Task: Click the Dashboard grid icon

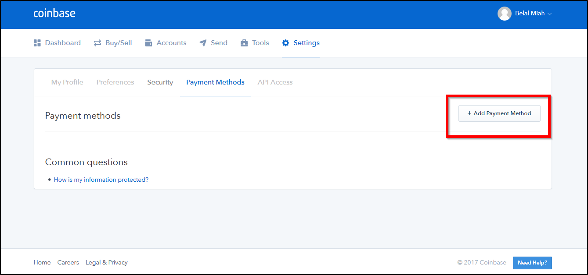Action: [37, 43]
